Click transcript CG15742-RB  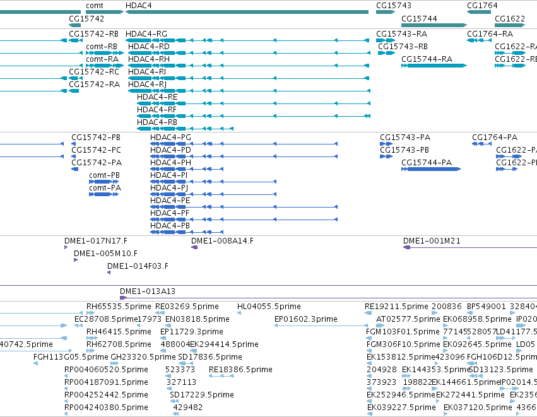93,34
